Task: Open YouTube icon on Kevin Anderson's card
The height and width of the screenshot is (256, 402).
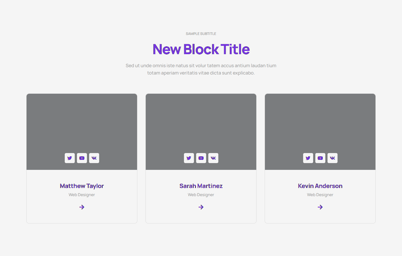Action: (x=320, y=158)
